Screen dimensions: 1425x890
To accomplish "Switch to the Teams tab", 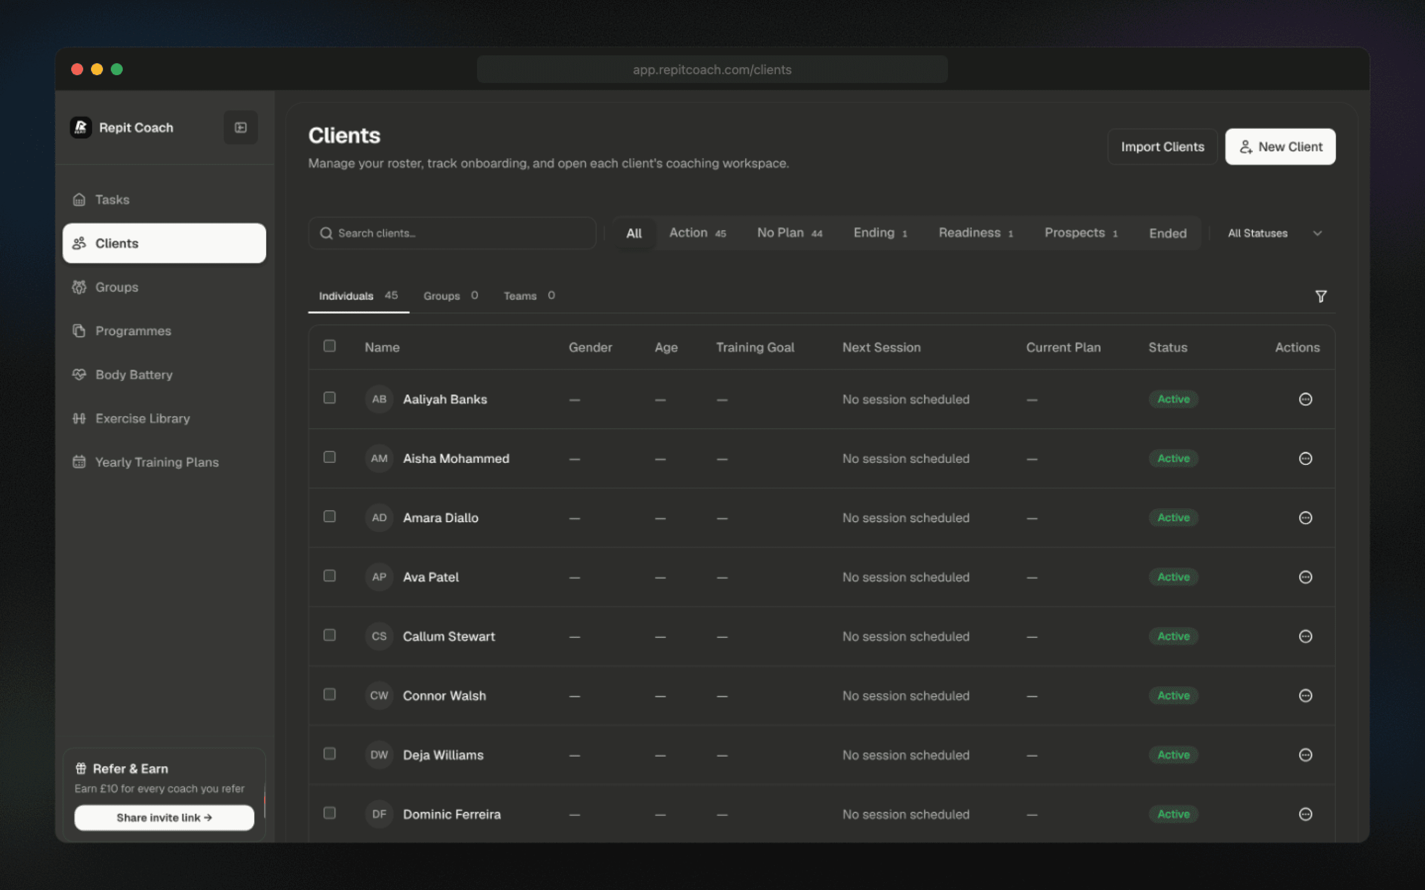I will [529, 296].
